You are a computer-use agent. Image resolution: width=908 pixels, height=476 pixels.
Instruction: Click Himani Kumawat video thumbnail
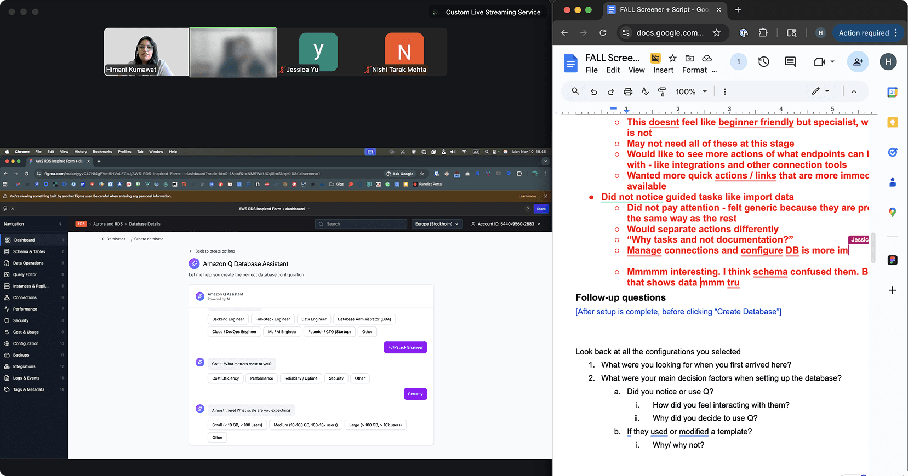click(x=146, y=52)
